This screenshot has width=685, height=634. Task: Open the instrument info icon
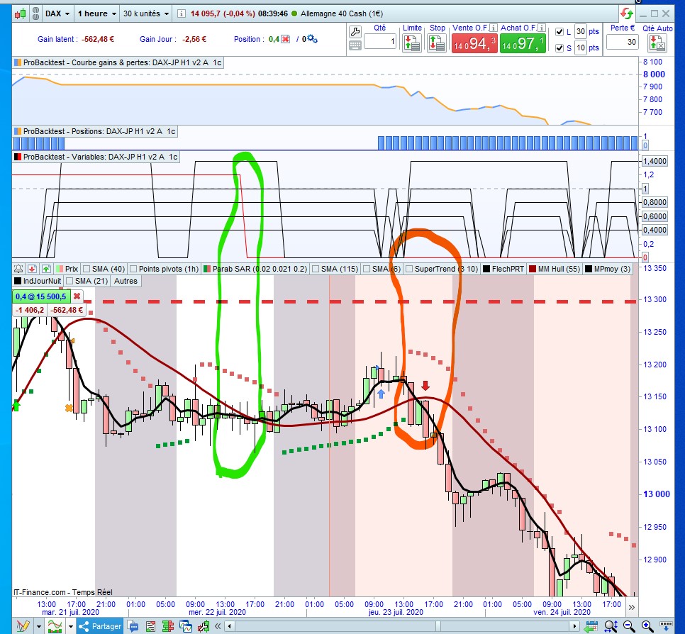click(181, 13)
